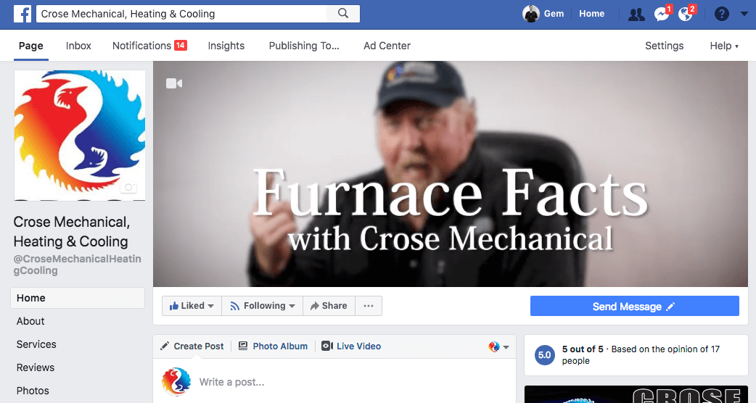Click the Create Post label

tap(199, 346)
